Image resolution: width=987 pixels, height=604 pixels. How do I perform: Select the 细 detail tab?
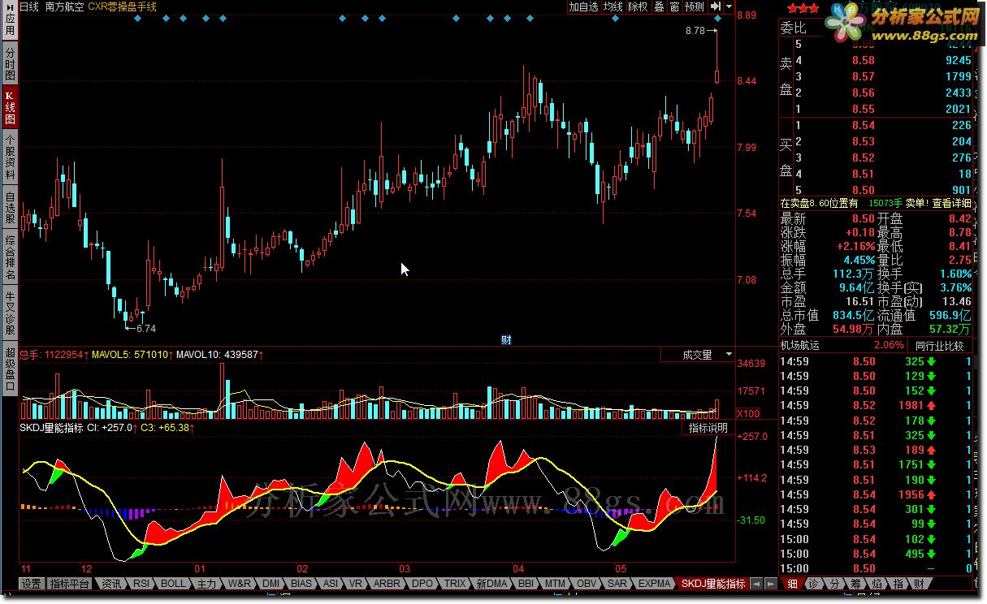[x=792, y=584]
